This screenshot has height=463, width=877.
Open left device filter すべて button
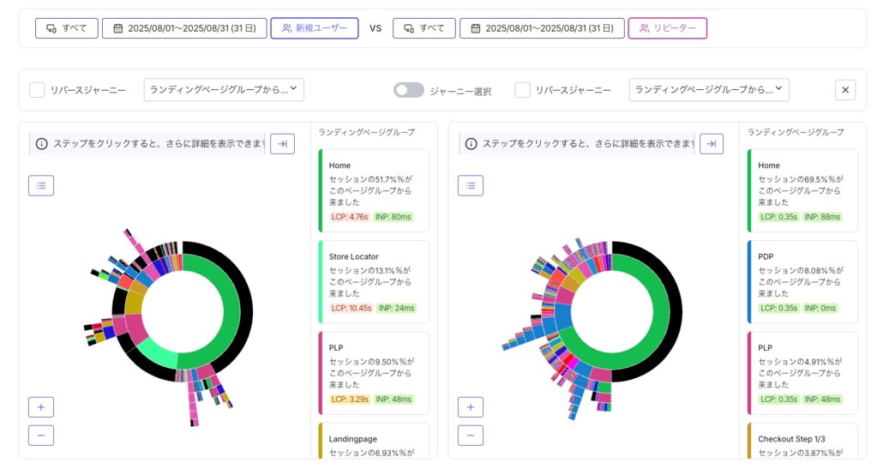(x=67, y=28)
